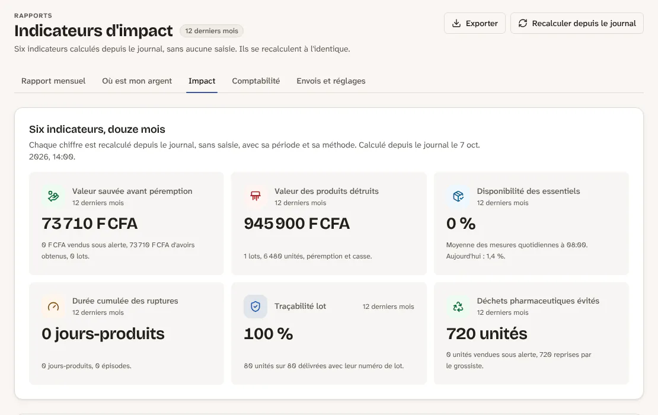This screenshot has width=658, height=415.
Task: Click the 0 jours-produits value
Action: click(x=103, y=334)
